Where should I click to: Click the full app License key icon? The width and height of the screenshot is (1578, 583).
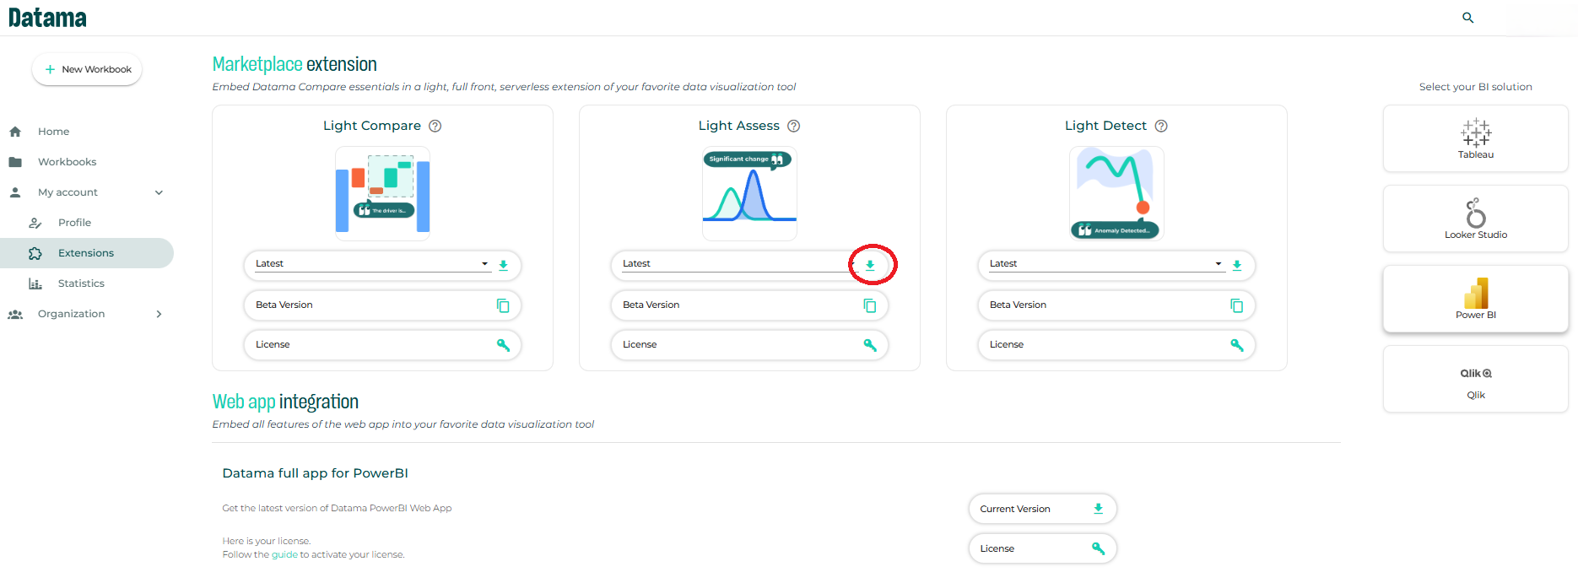coord(1099,548)
